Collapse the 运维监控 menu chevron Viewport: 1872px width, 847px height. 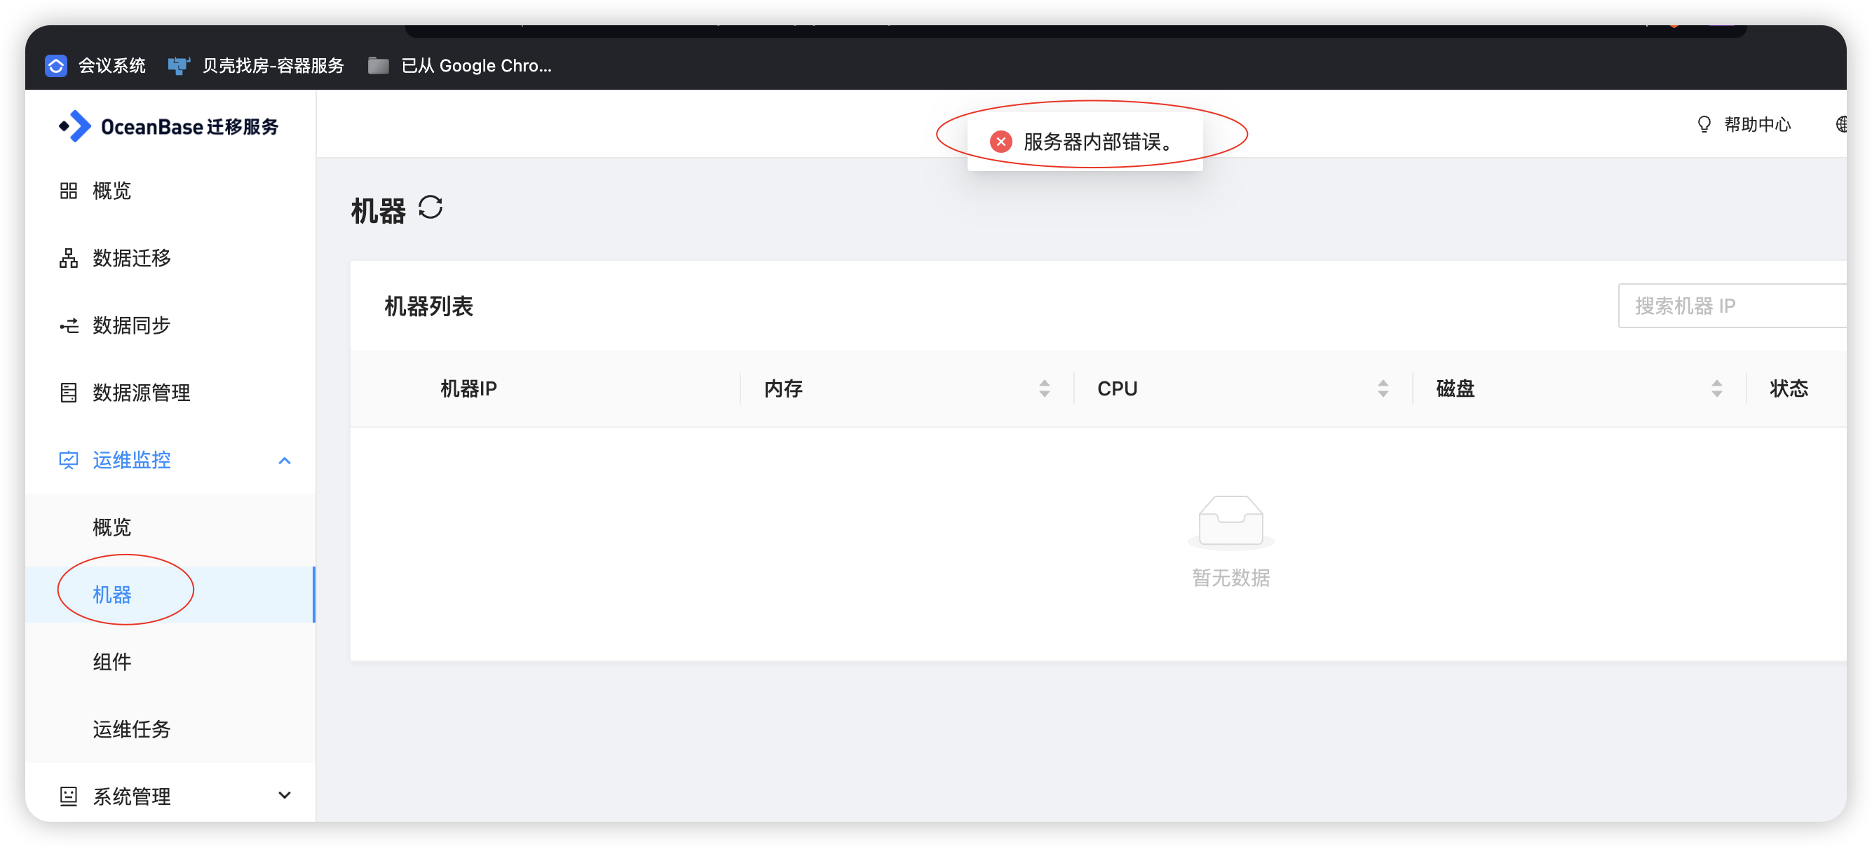point(285,461)
